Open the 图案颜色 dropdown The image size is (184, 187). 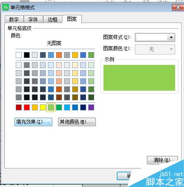click(155, 49)
